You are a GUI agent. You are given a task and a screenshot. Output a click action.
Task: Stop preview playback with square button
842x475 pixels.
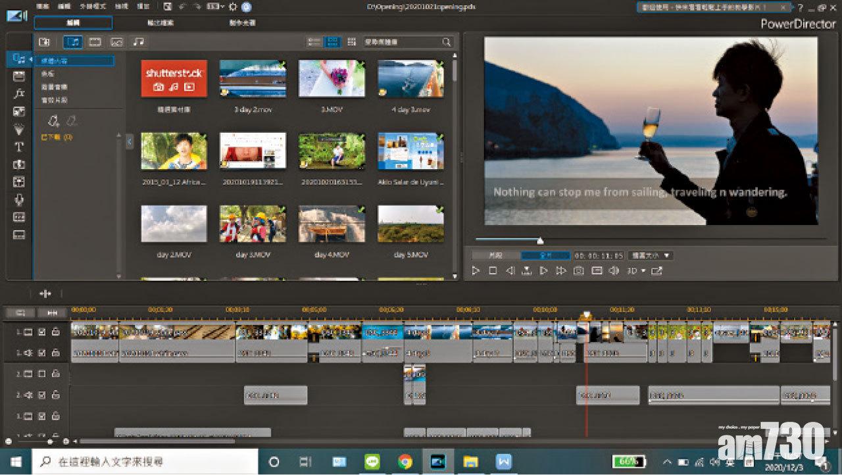493,270
